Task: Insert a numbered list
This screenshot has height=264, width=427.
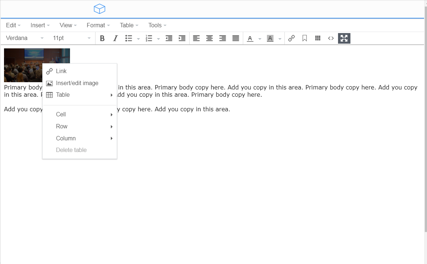Action: coord(149,38)
